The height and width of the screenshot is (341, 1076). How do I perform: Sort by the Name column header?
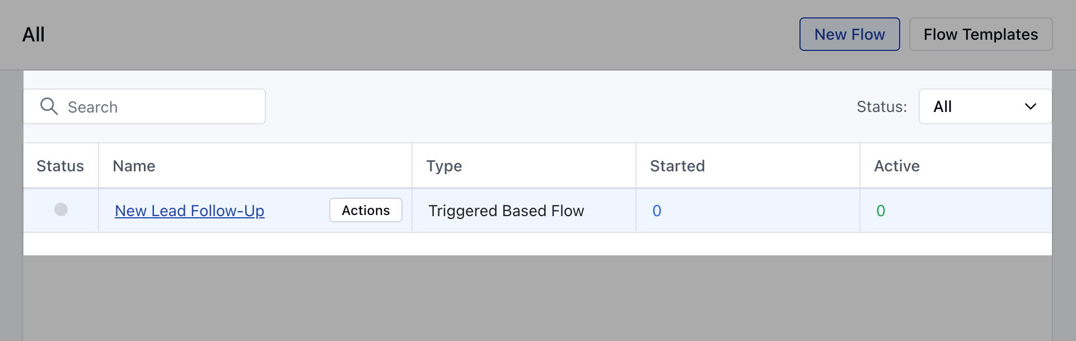[134, 166]
